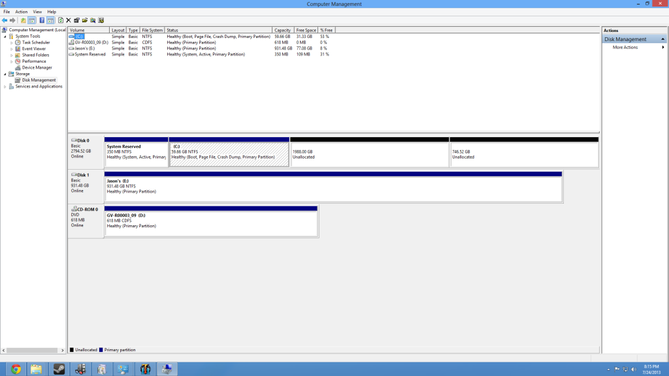The width and height of the screenshot is (669, 376).
Task: Click the Back arrow in the toolbar
Action: pyautogui.click(x=5, y=20)
